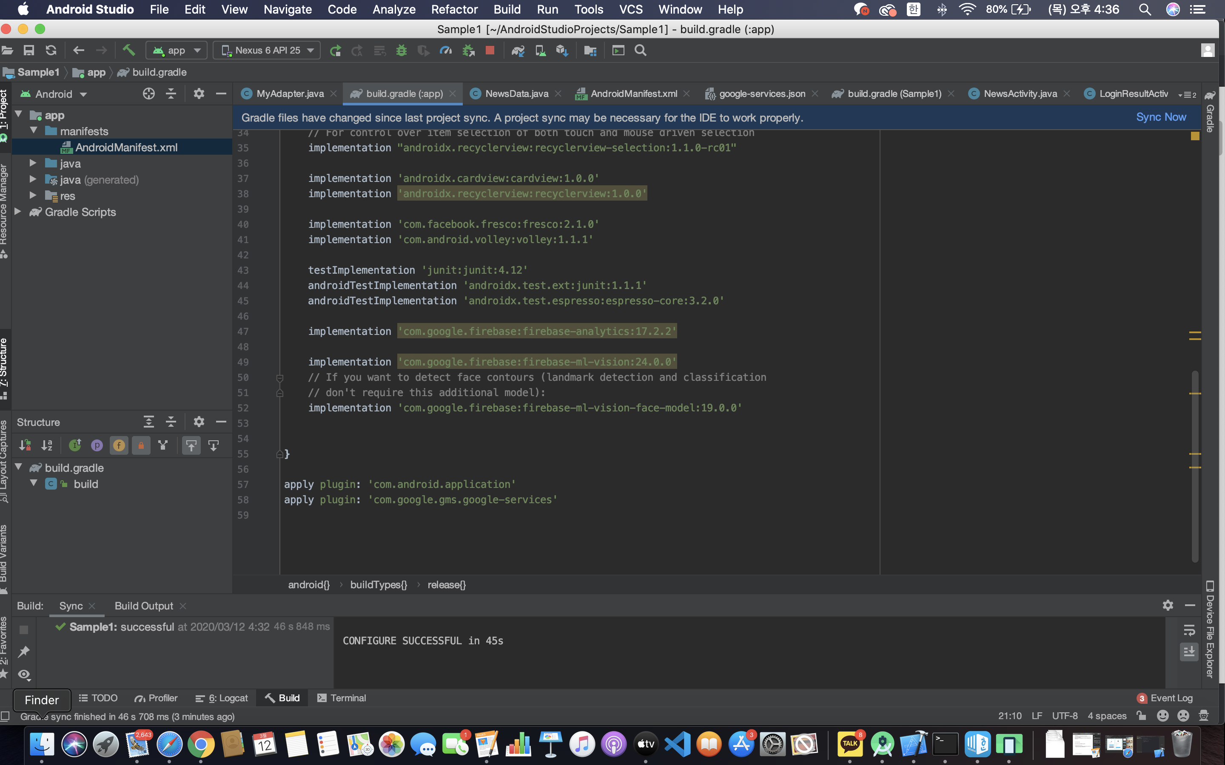Toggle soft-wrap in Build output

[1189, 630]
